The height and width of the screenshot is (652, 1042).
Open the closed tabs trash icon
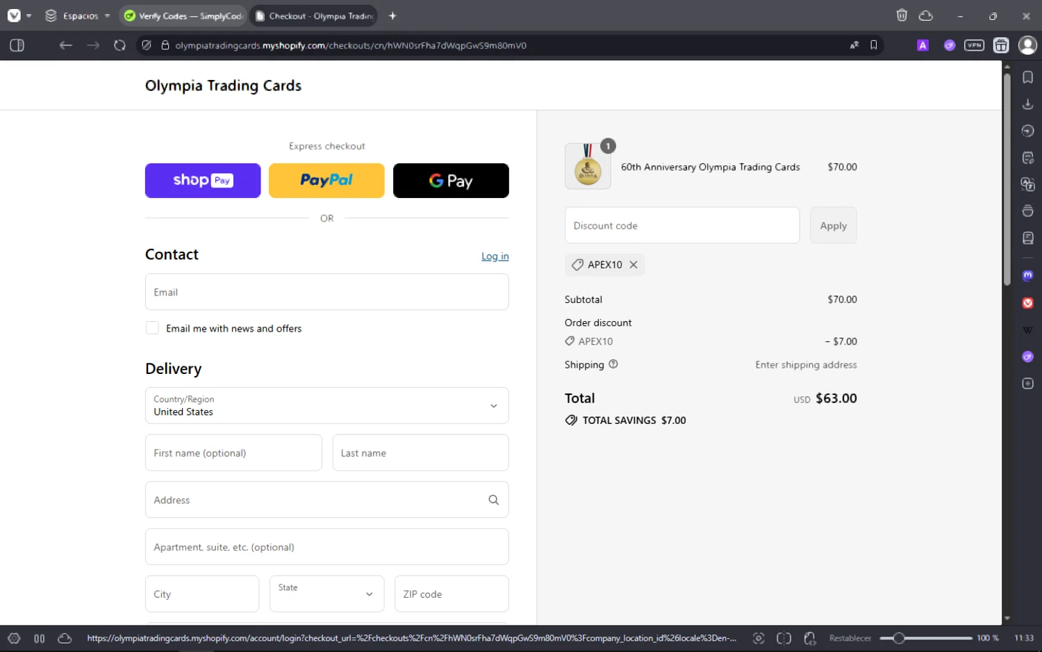(902, 15)
